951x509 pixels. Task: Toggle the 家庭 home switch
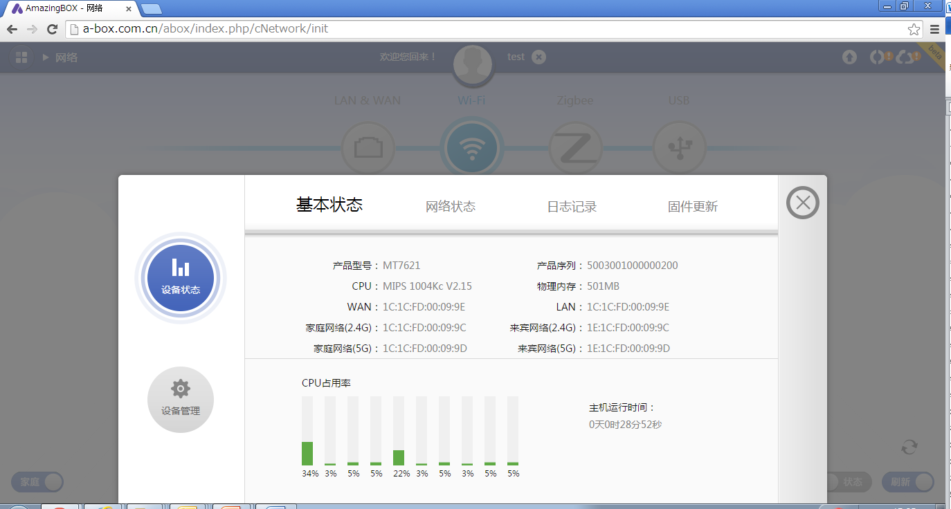pos(37,482)
